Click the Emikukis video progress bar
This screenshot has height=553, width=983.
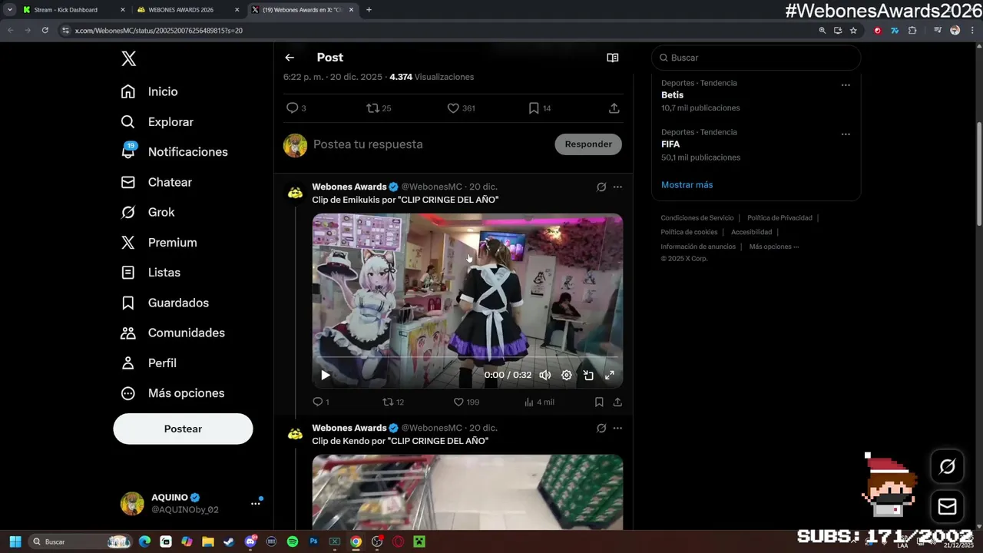tap(467, 358)
